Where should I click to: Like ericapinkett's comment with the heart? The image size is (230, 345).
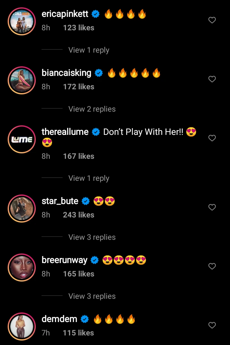coord(212,20)
